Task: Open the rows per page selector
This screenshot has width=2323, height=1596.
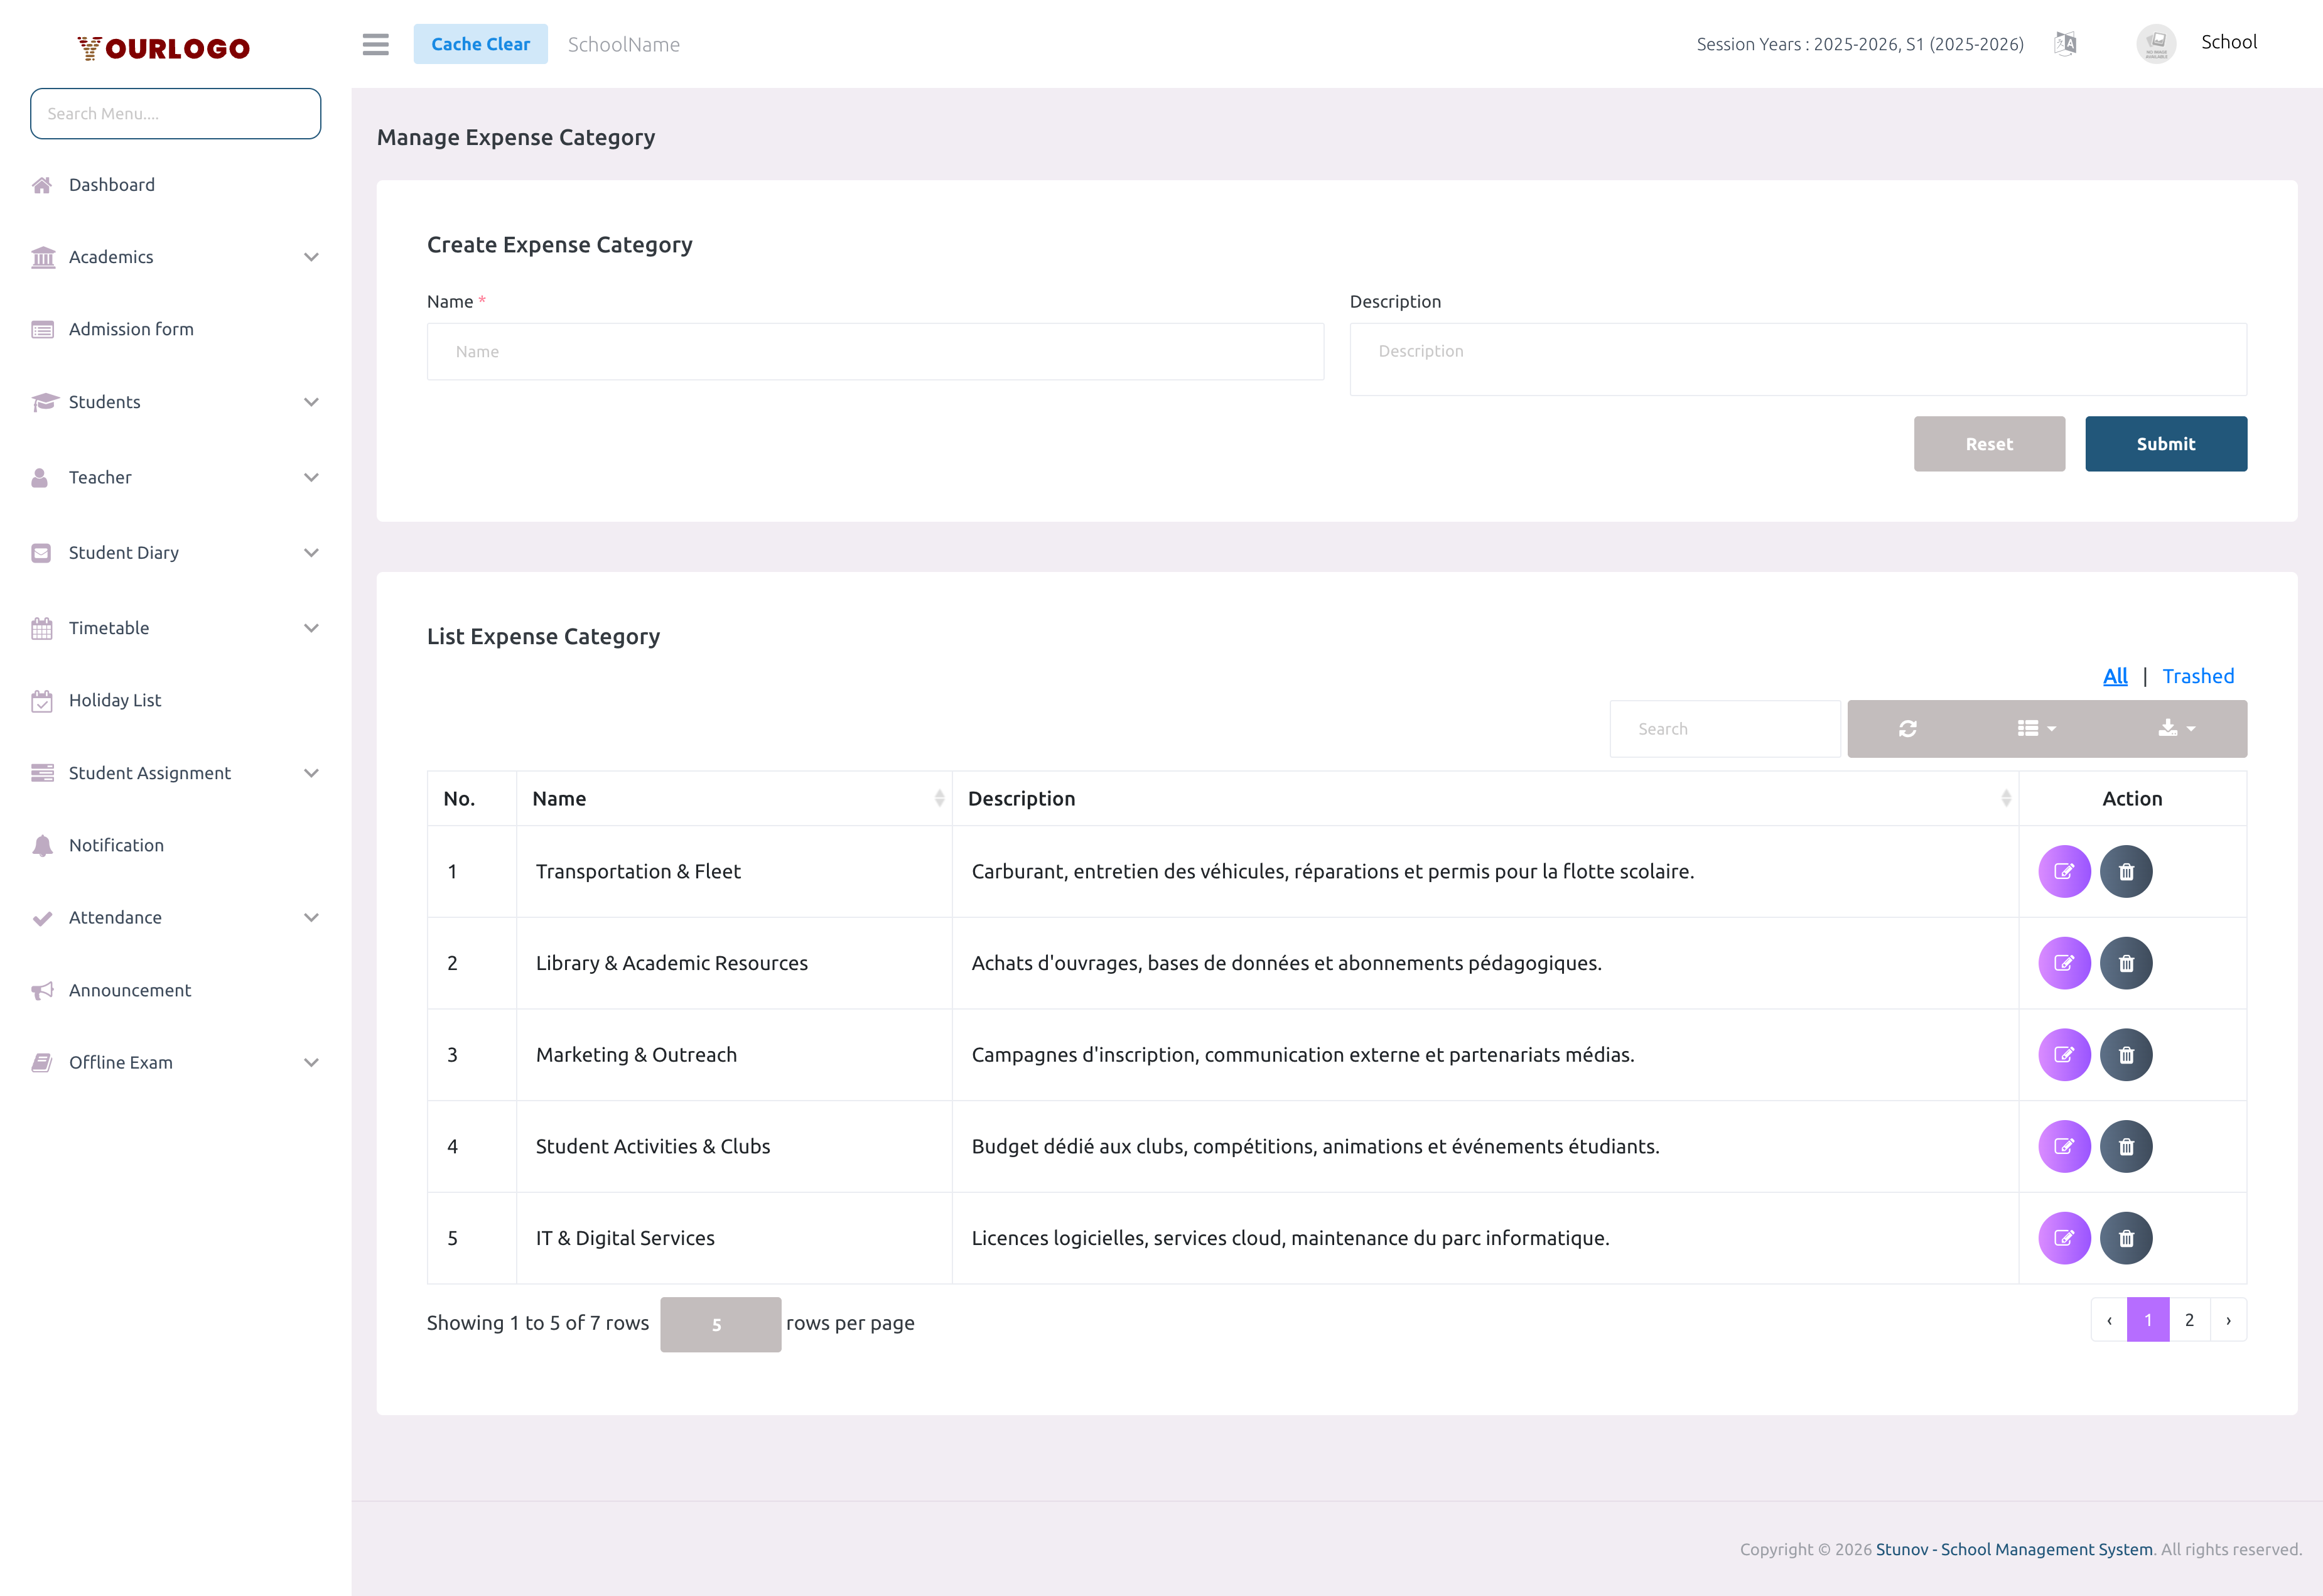Action: [x=720, y=1324]
